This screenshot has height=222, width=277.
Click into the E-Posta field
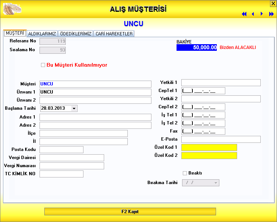tap(221, 139)
